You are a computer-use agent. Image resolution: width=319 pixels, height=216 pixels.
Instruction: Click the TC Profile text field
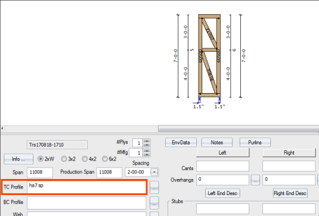(86, 187)
